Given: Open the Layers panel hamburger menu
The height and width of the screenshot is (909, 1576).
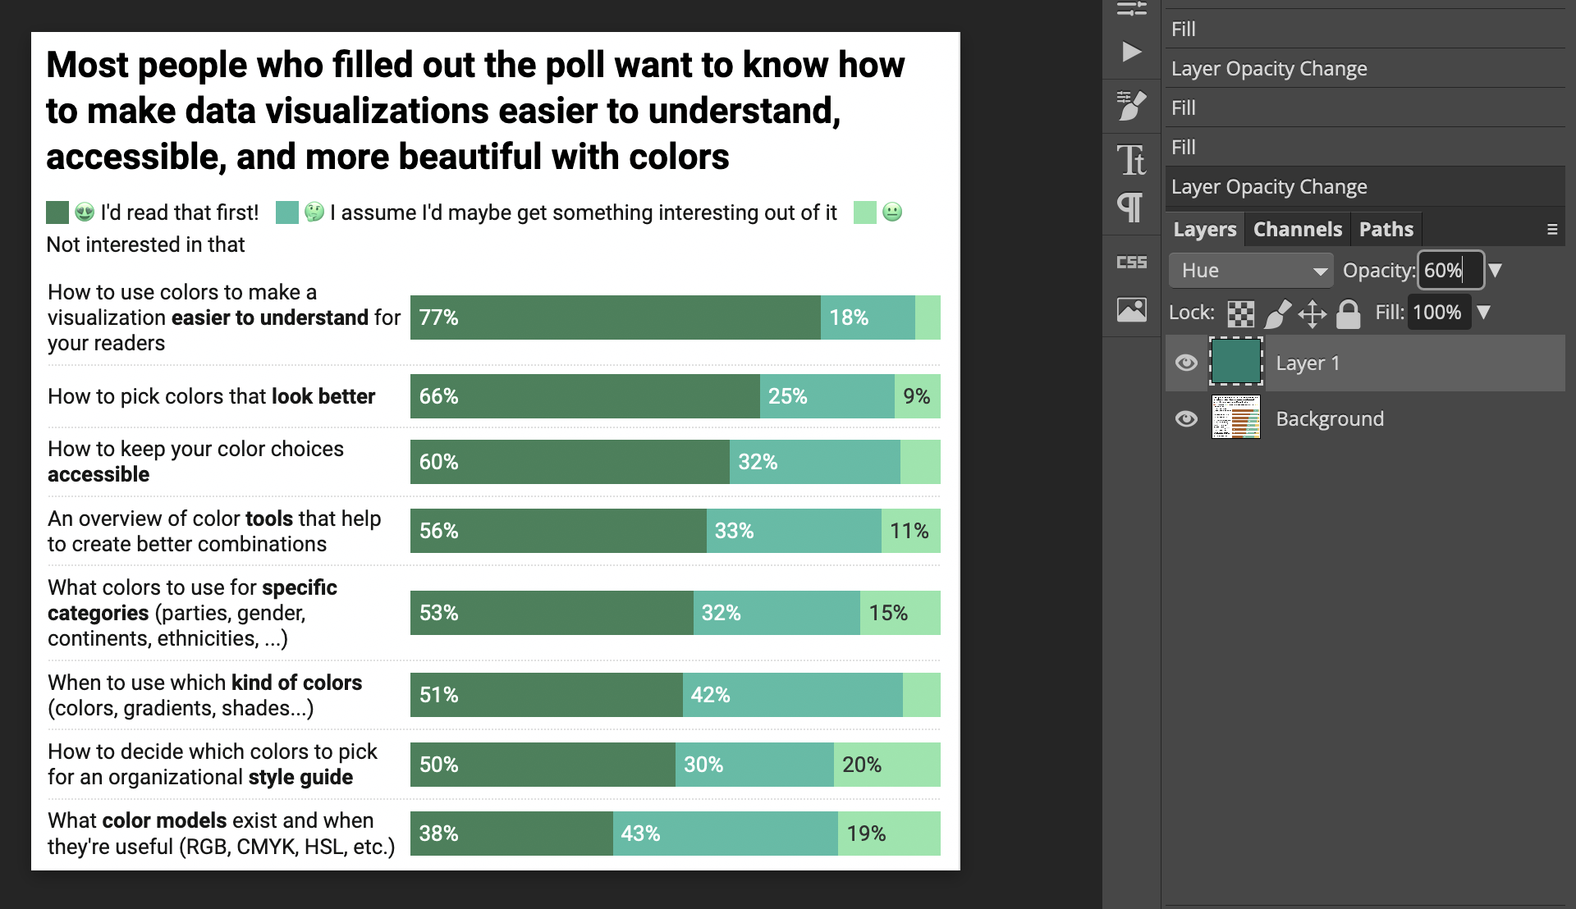Looking at the screenshot, I should tap(1551, 230).
